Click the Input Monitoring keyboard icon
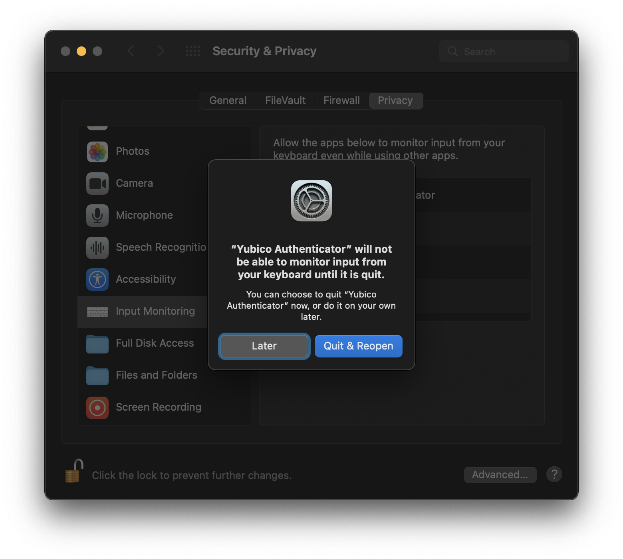Viewport: 623px width, 559px height. [x=97, y=311]
